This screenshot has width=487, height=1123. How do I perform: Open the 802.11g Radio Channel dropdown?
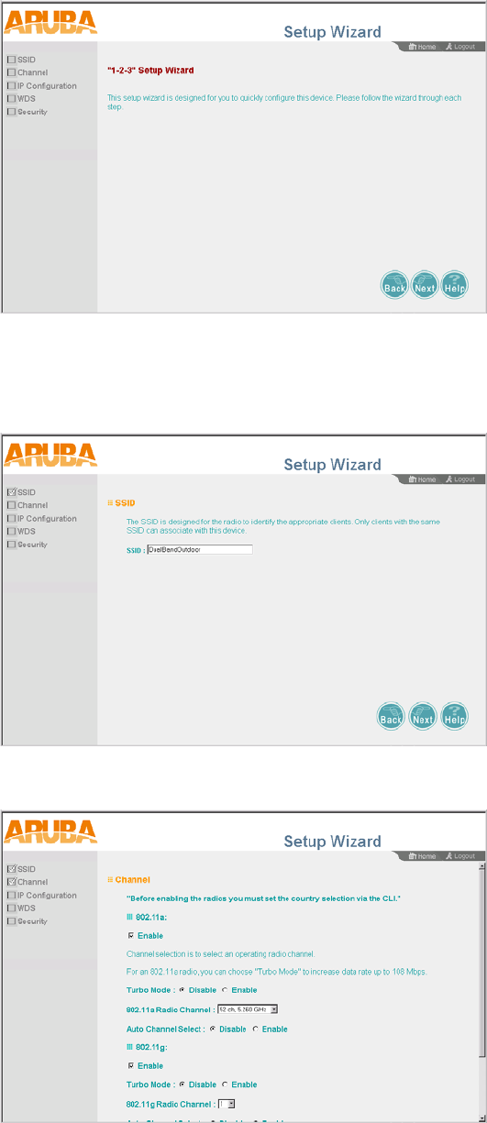(226, 1104)
